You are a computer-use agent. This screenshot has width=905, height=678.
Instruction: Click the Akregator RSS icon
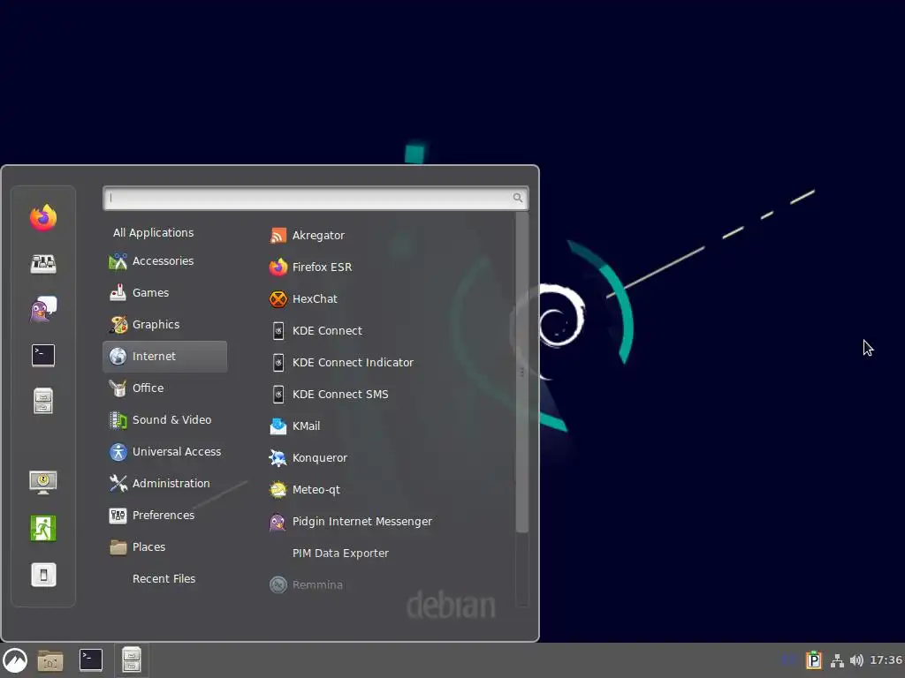point(278,235)
